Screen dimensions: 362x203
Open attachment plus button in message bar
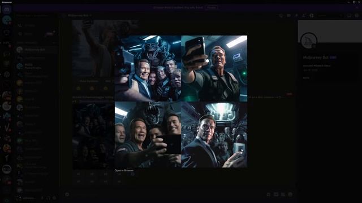pyautogui.click(x=67, y=195)
